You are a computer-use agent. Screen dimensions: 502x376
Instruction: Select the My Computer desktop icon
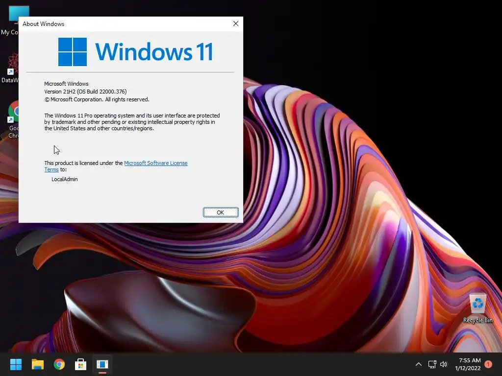pos(10,21)
